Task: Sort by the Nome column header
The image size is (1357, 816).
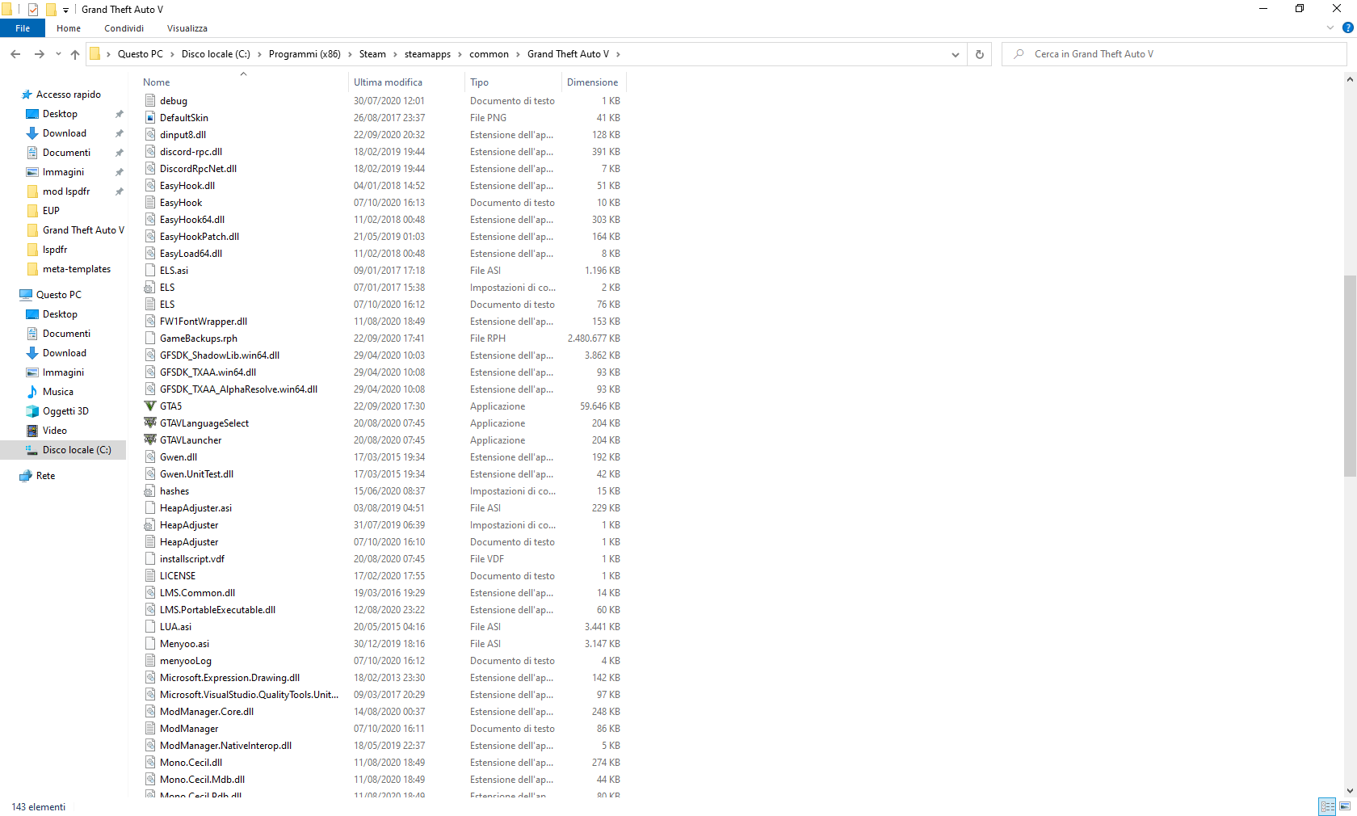Action: [243, 82]
